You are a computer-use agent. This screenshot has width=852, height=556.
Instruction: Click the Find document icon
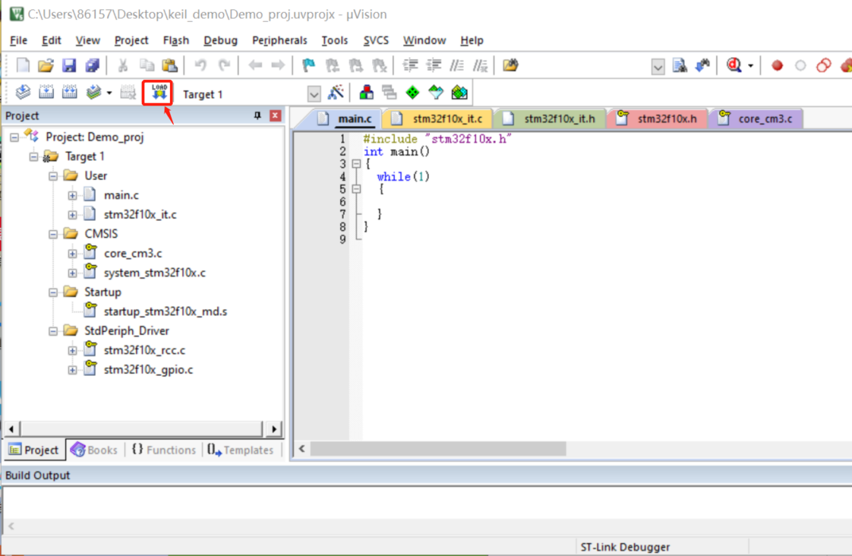(x=680, y=65)
